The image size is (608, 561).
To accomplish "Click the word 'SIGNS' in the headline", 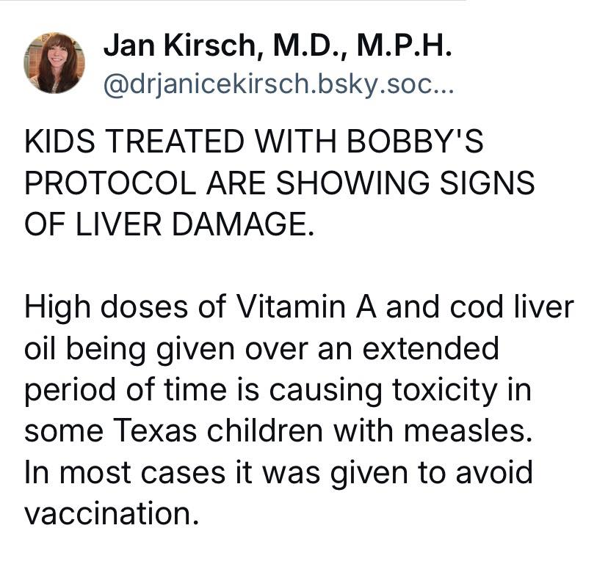I will [x=487, y=183].
